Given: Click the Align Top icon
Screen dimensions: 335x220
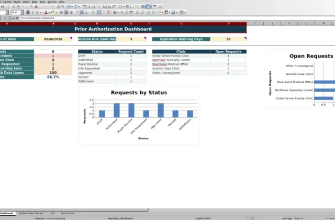Looking at the screenshot, I should coord(77,13).
